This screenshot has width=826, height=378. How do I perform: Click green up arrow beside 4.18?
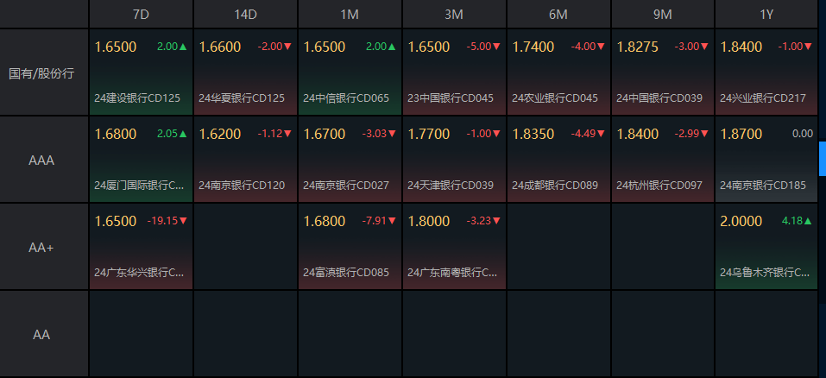[x=809, y=221]
